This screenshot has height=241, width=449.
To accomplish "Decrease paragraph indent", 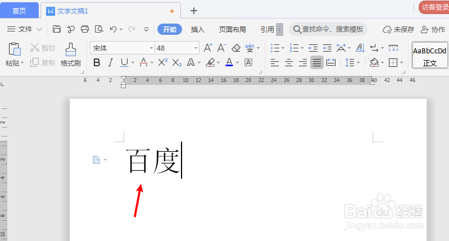I will tap(313, 48).
